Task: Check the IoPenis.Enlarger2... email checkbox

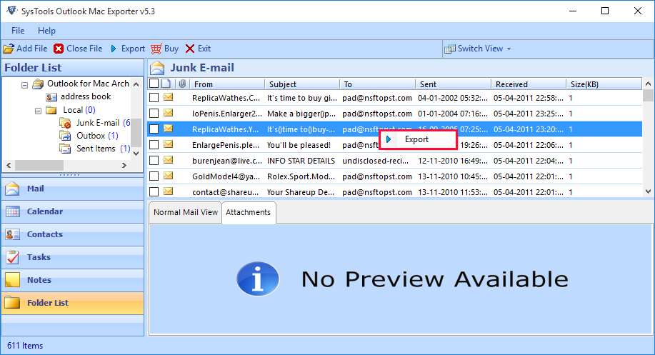Action: click(x=154, y=113)
